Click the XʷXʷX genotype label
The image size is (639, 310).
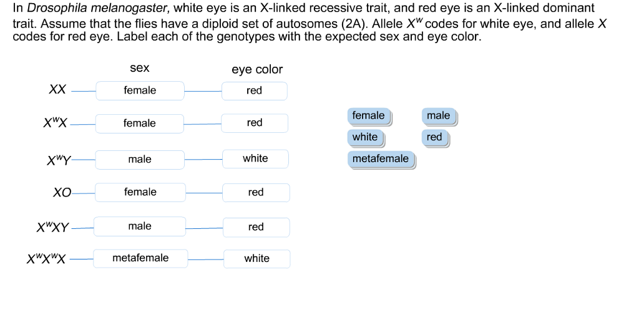click(46, 259)
